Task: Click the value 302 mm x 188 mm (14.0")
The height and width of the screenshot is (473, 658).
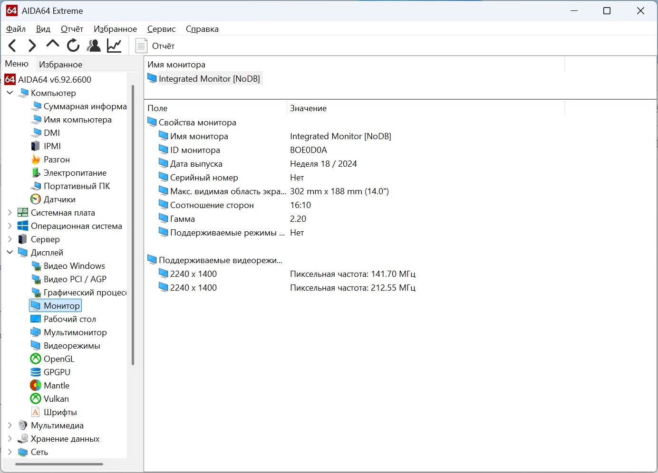Action: (339, 191)
